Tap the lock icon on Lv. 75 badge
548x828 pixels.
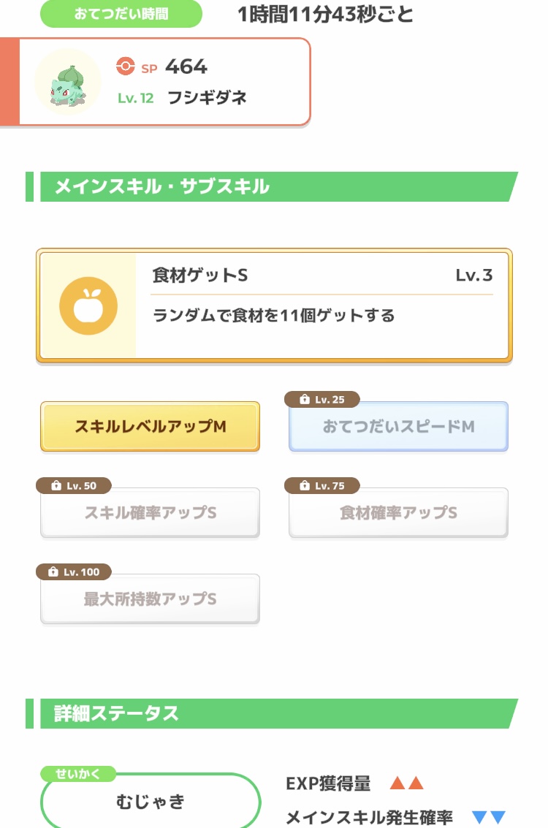tap(305, 486)
